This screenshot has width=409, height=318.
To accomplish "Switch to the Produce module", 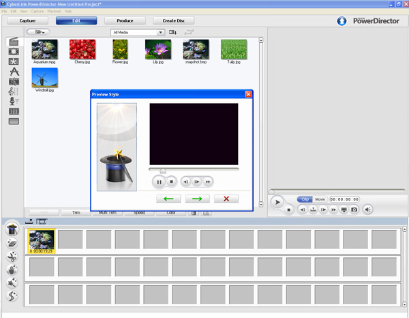I will 125,20.
